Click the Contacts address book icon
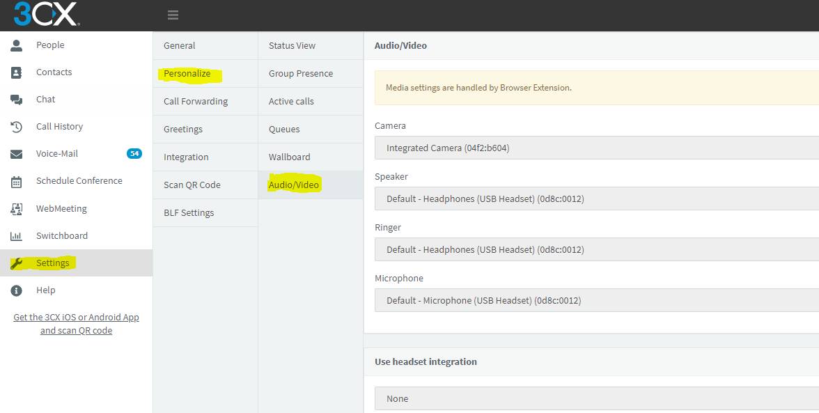 [x=16, y=72]
